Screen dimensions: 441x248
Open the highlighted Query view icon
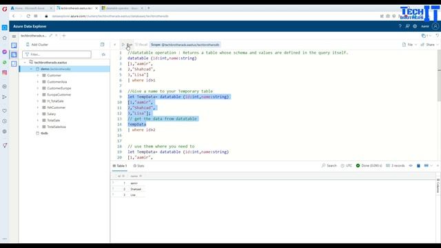(x=14, y=54)
